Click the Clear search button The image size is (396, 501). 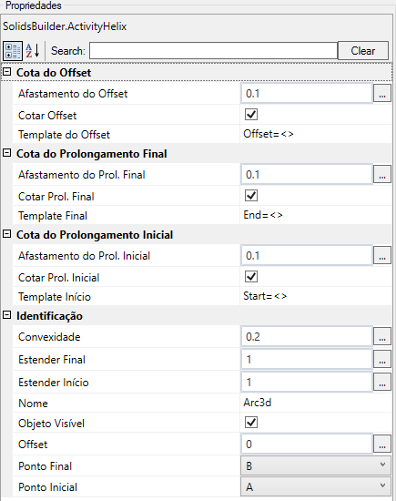363,50
